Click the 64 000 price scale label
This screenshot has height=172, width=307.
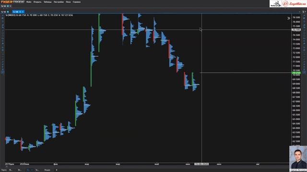pyautogui.click(x=296, y=128)
